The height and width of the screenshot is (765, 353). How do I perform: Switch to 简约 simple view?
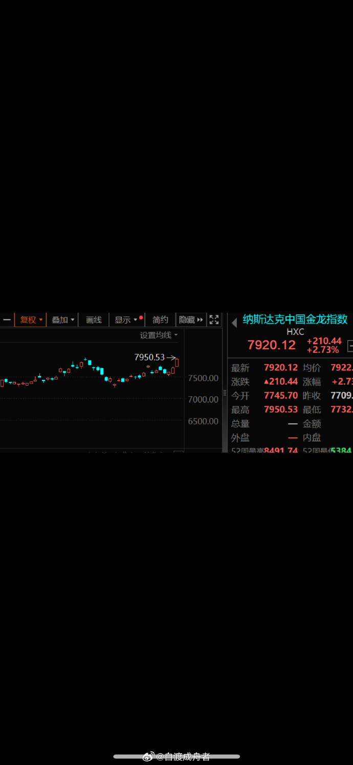pyautogui.click(x=160, y=320)
